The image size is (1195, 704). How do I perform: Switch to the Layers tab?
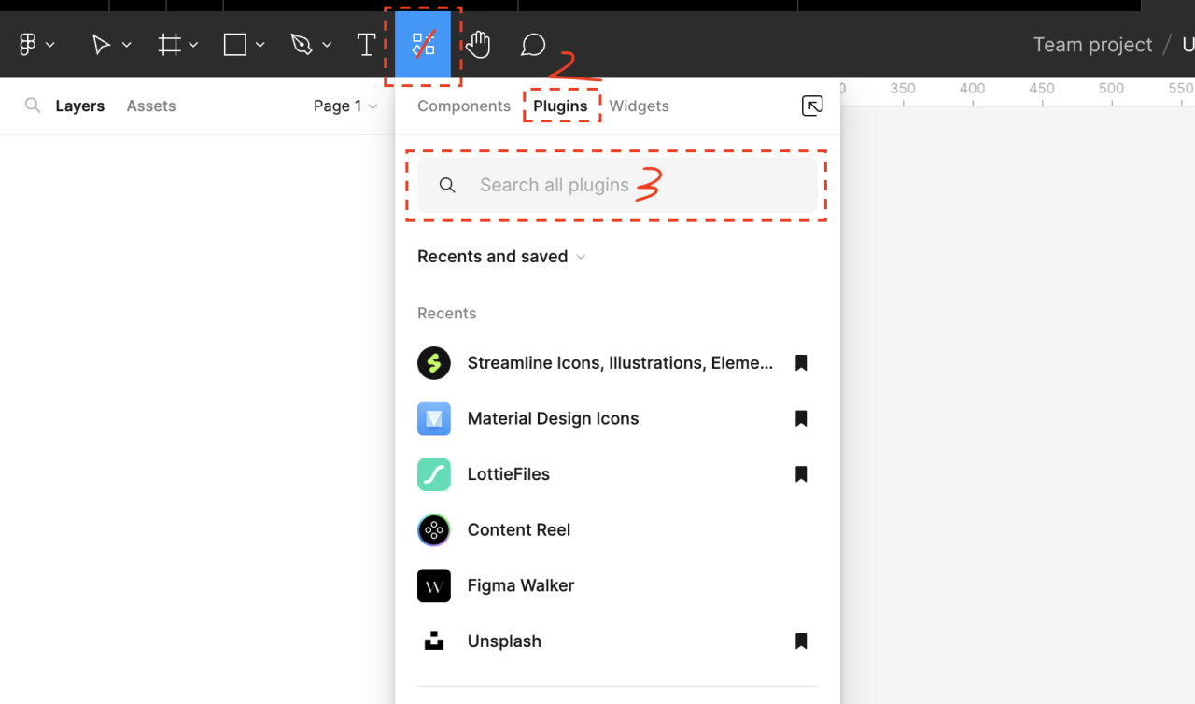pyautogui.click(x=79, y=106)
